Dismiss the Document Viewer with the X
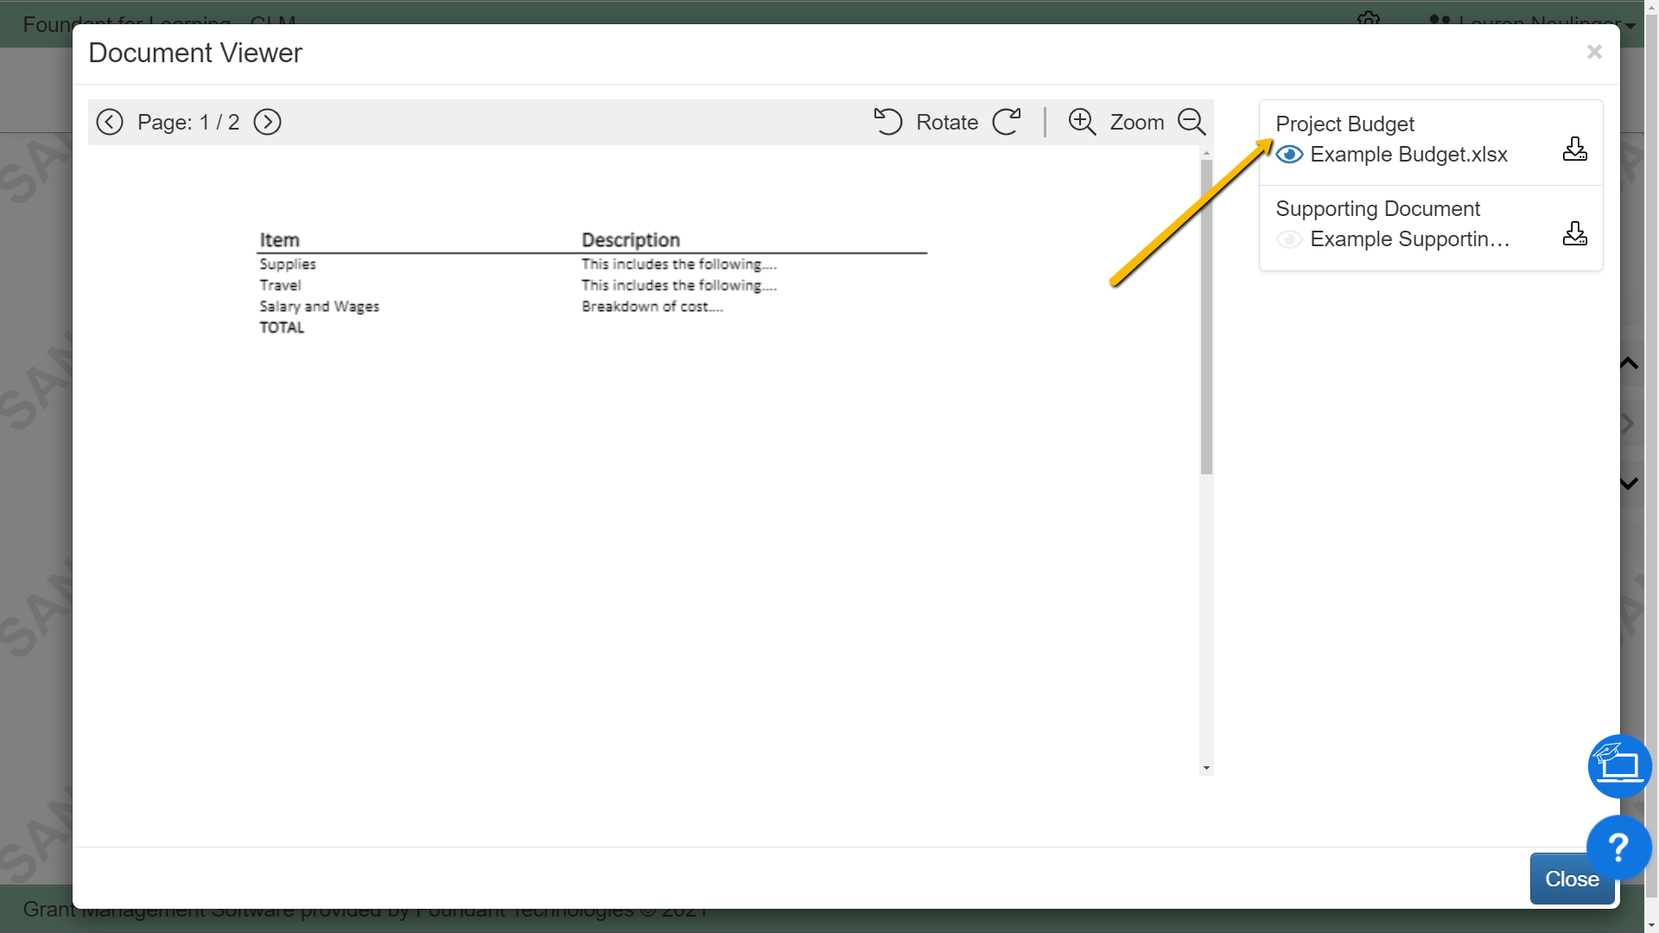 (x=1594, y=52)
